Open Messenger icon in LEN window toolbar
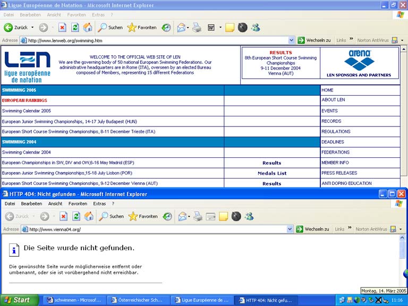408x306 pixels. point(256,27)
